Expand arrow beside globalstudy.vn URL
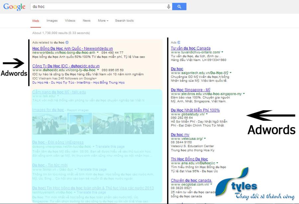 (x=207, y=114)
